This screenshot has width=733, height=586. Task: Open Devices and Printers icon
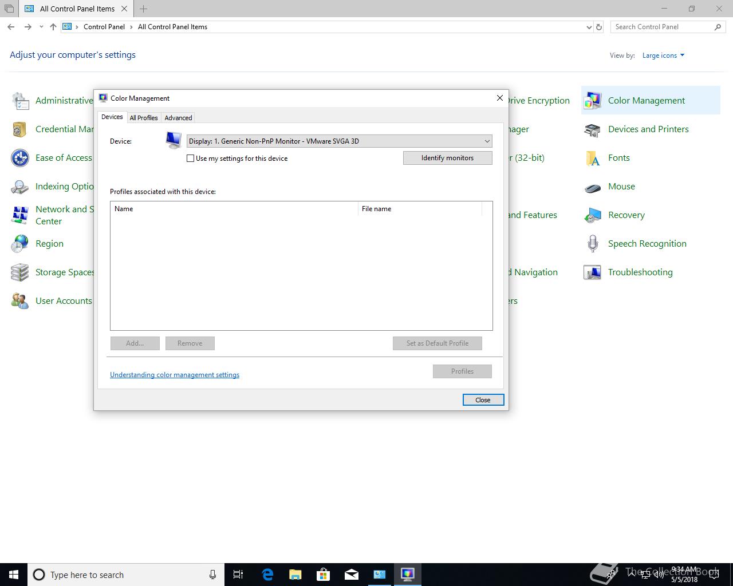[x=592, y=129]
